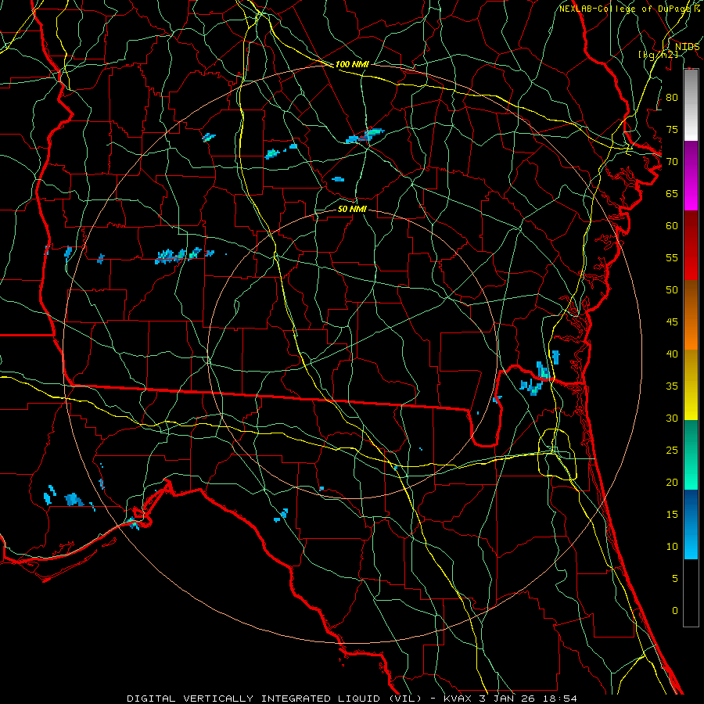
Task: Click the 75 value on the scale
Action: pyautogui.click(x=672, y=129)
